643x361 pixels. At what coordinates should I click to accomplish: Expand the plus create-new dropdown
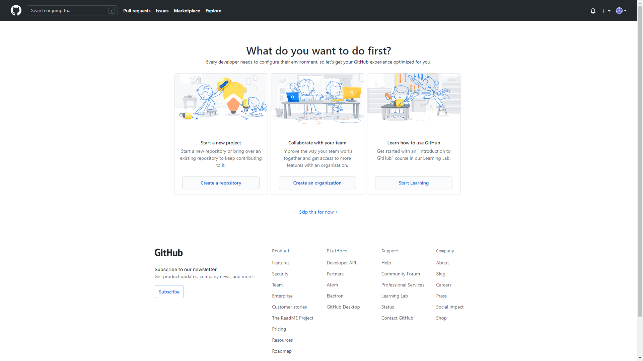(x=606, y=11)
